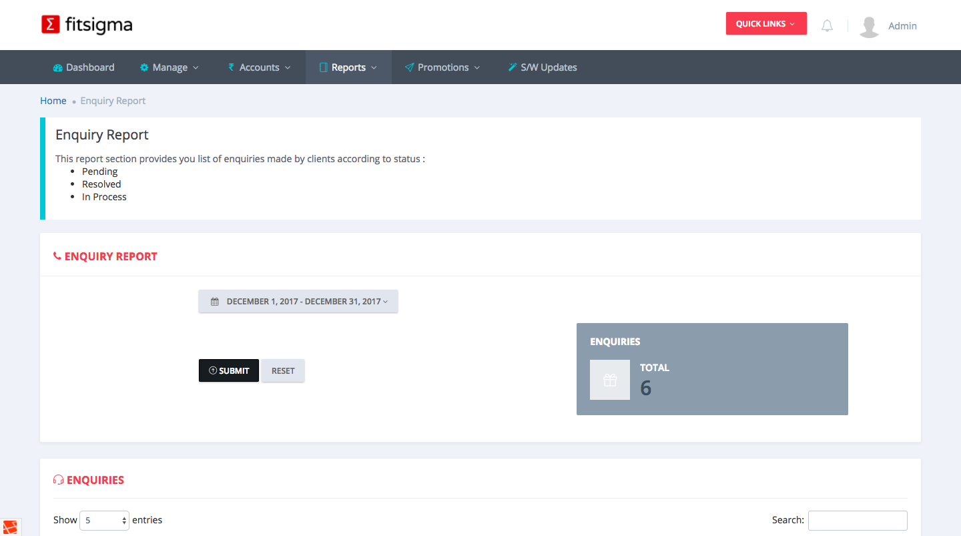The image size is (961, 536).
Task: Focus the Search input field
Action: coord(857,520)
